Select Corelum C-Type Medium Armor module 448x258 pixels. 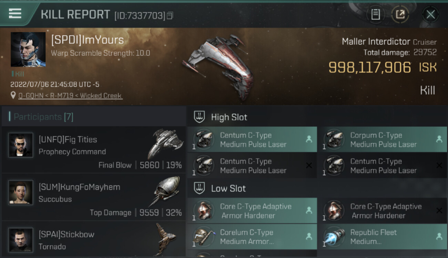coord(252,237)
